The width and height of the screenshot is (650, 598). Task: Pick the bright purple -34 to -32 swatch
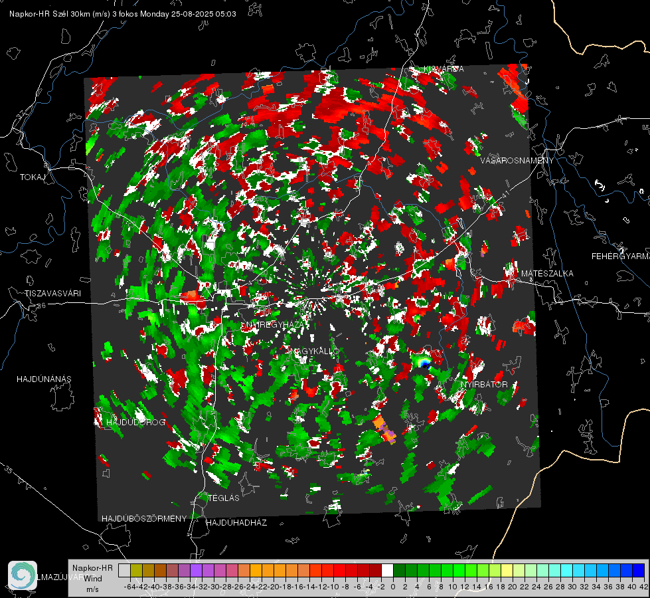pos(196,570)
